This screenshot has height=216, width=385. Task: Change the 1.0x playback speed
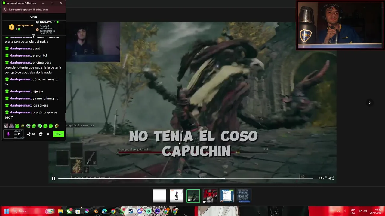pos(321,178)
